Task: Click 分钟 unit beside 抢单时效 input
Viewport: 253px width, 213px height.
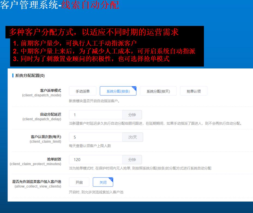Action: click(x=132, y=160)
